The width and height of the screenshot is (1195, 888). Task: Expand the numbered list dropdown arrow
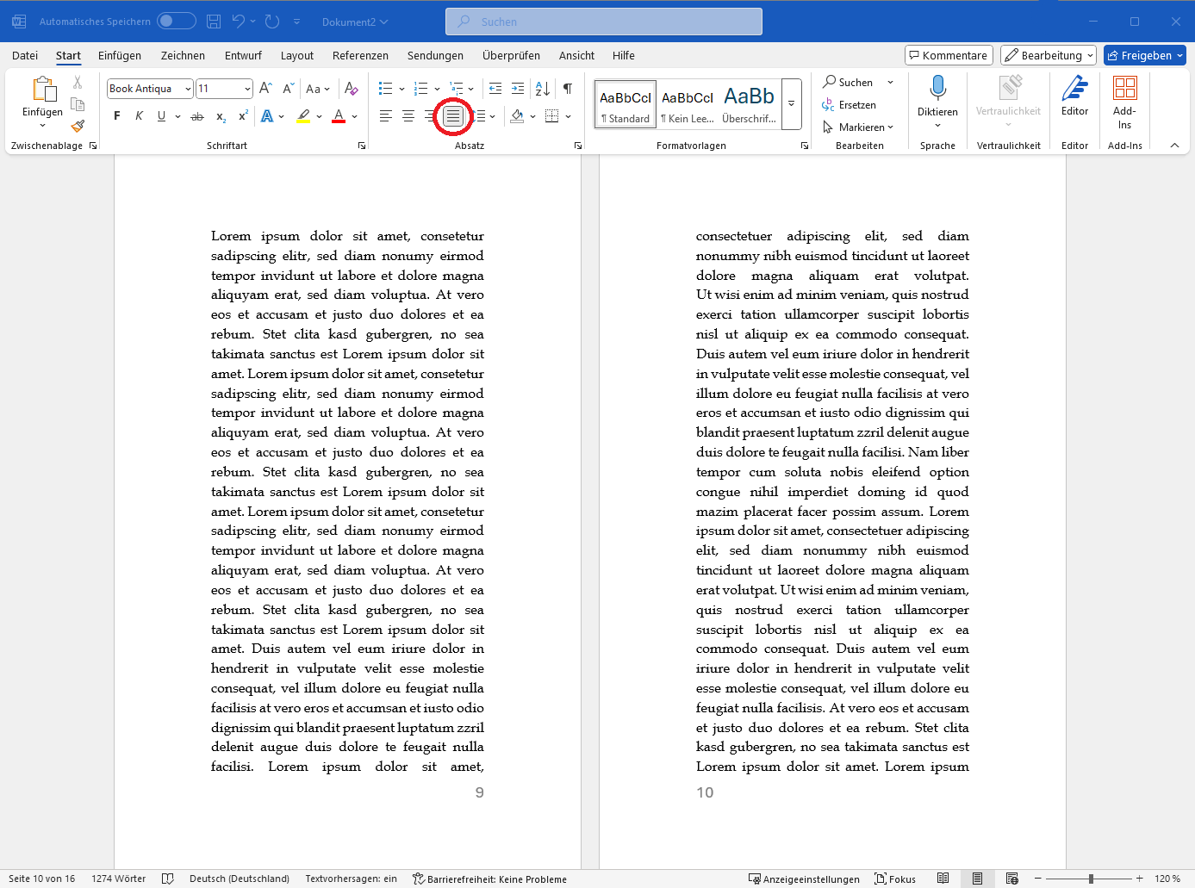(x=437, y=89)
